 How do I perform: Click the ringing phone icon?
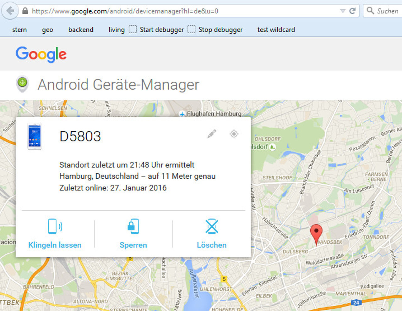(x=55, y=226)
